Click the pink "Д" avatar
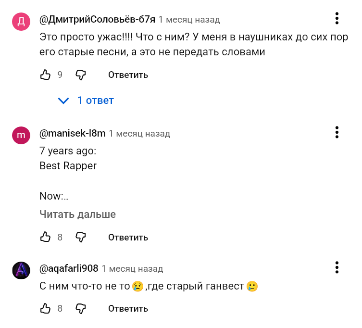This screenshot has height=328, width=362. click(21, 21)
